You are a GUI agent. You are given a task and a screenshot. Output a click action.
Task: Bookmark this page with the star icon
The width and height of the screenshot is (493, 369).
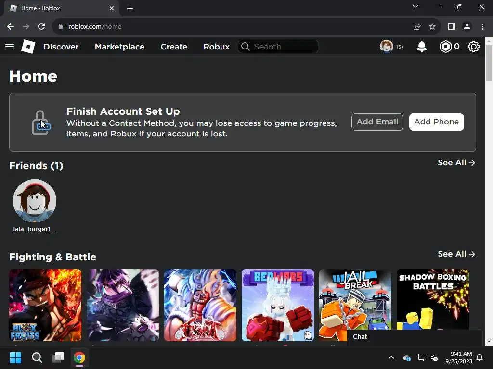pyautogui.click(x=432, y=27)
